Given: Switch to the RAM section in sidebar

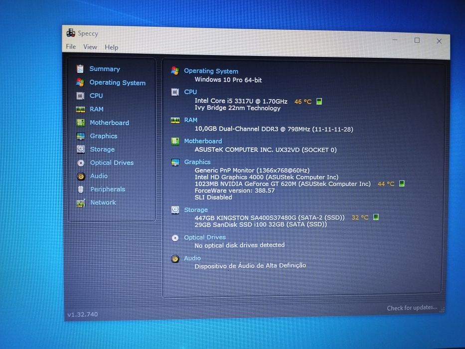Looking at the screenshot, I should click(x=97, y=109).
